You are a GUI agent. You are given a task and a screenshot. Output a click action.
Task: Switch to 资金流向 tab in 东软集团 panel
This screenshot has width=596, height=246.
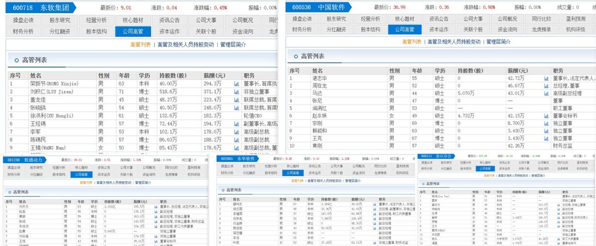pyautogui.click(x=242, y=31)
